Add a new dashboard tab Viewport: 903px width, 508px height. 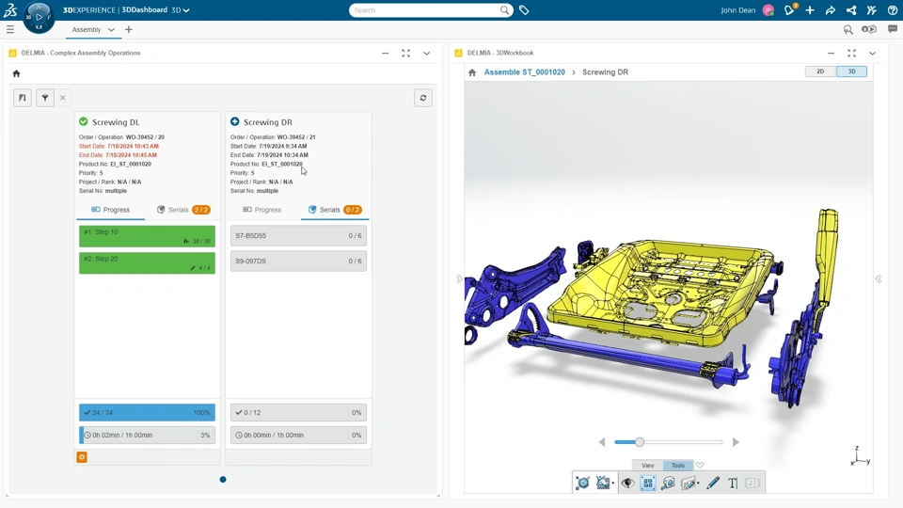[x=129, y=29]
